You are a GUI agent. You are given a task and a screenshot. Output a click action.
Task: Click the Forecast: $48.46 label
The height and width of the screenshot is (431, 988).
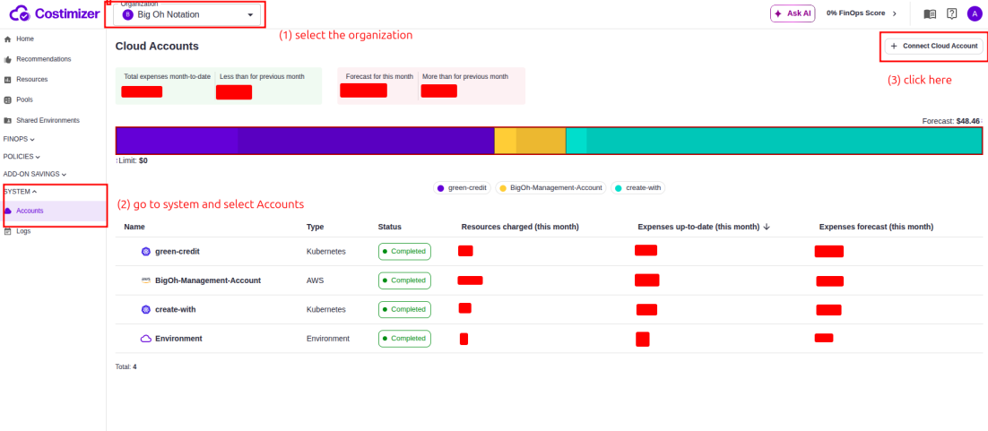951,120
